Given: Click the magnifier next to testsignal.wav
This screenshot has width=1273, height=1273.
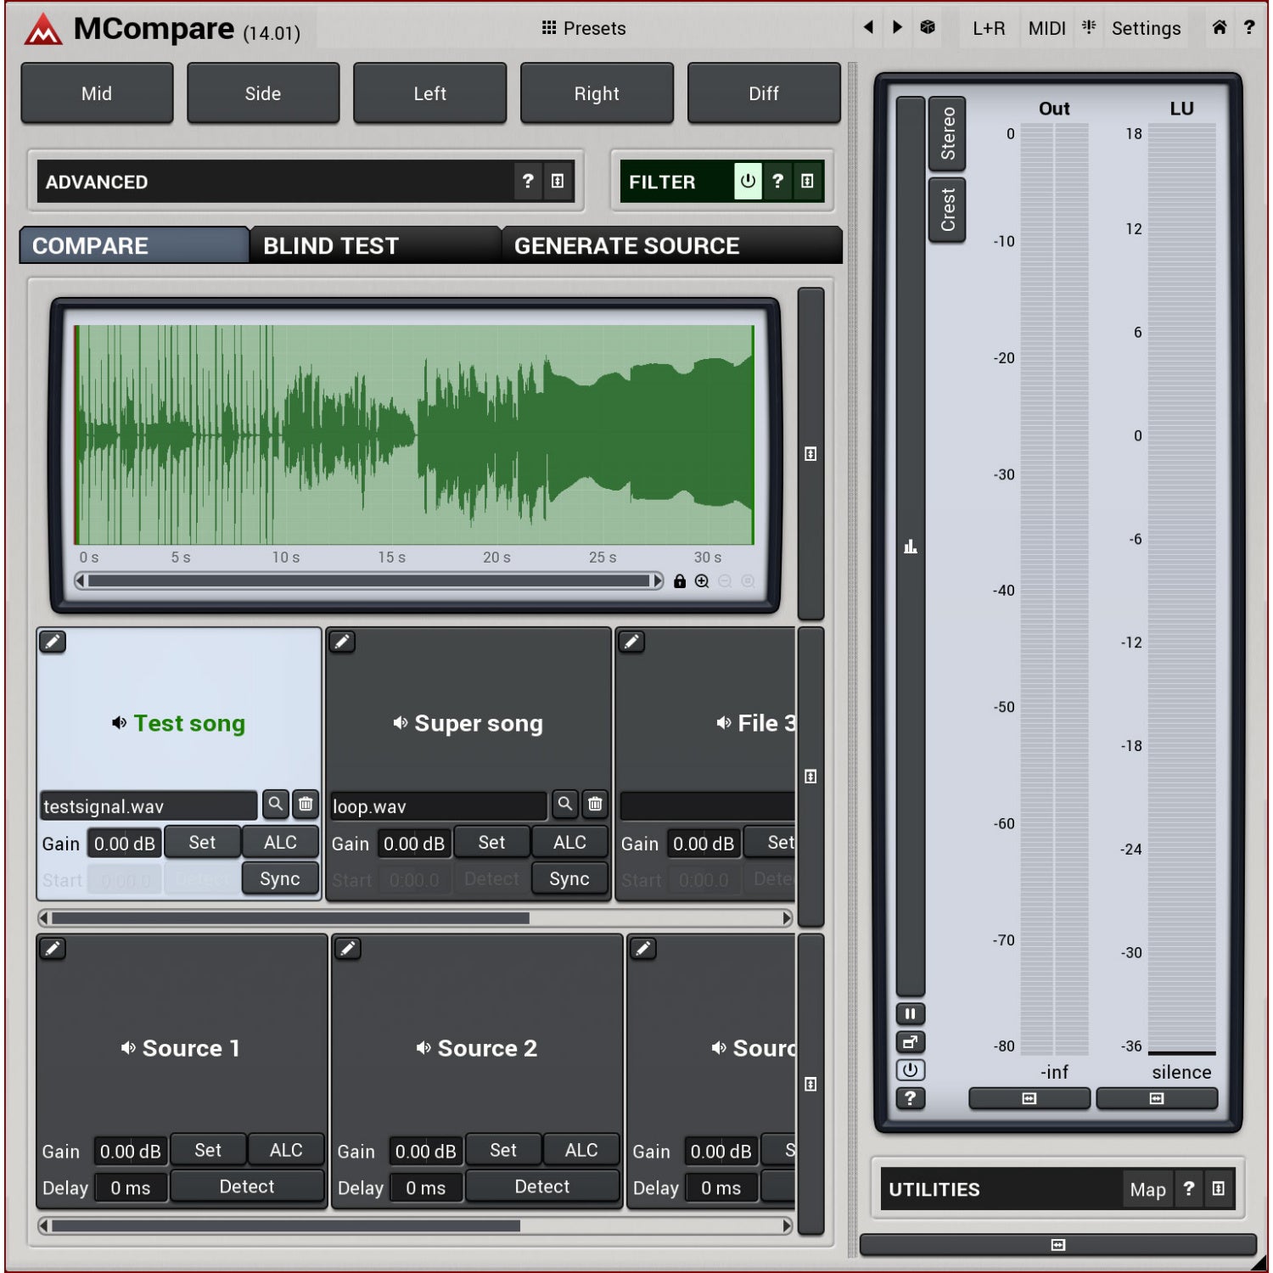Looking at the screenshot, I should [x=276, y=804].
